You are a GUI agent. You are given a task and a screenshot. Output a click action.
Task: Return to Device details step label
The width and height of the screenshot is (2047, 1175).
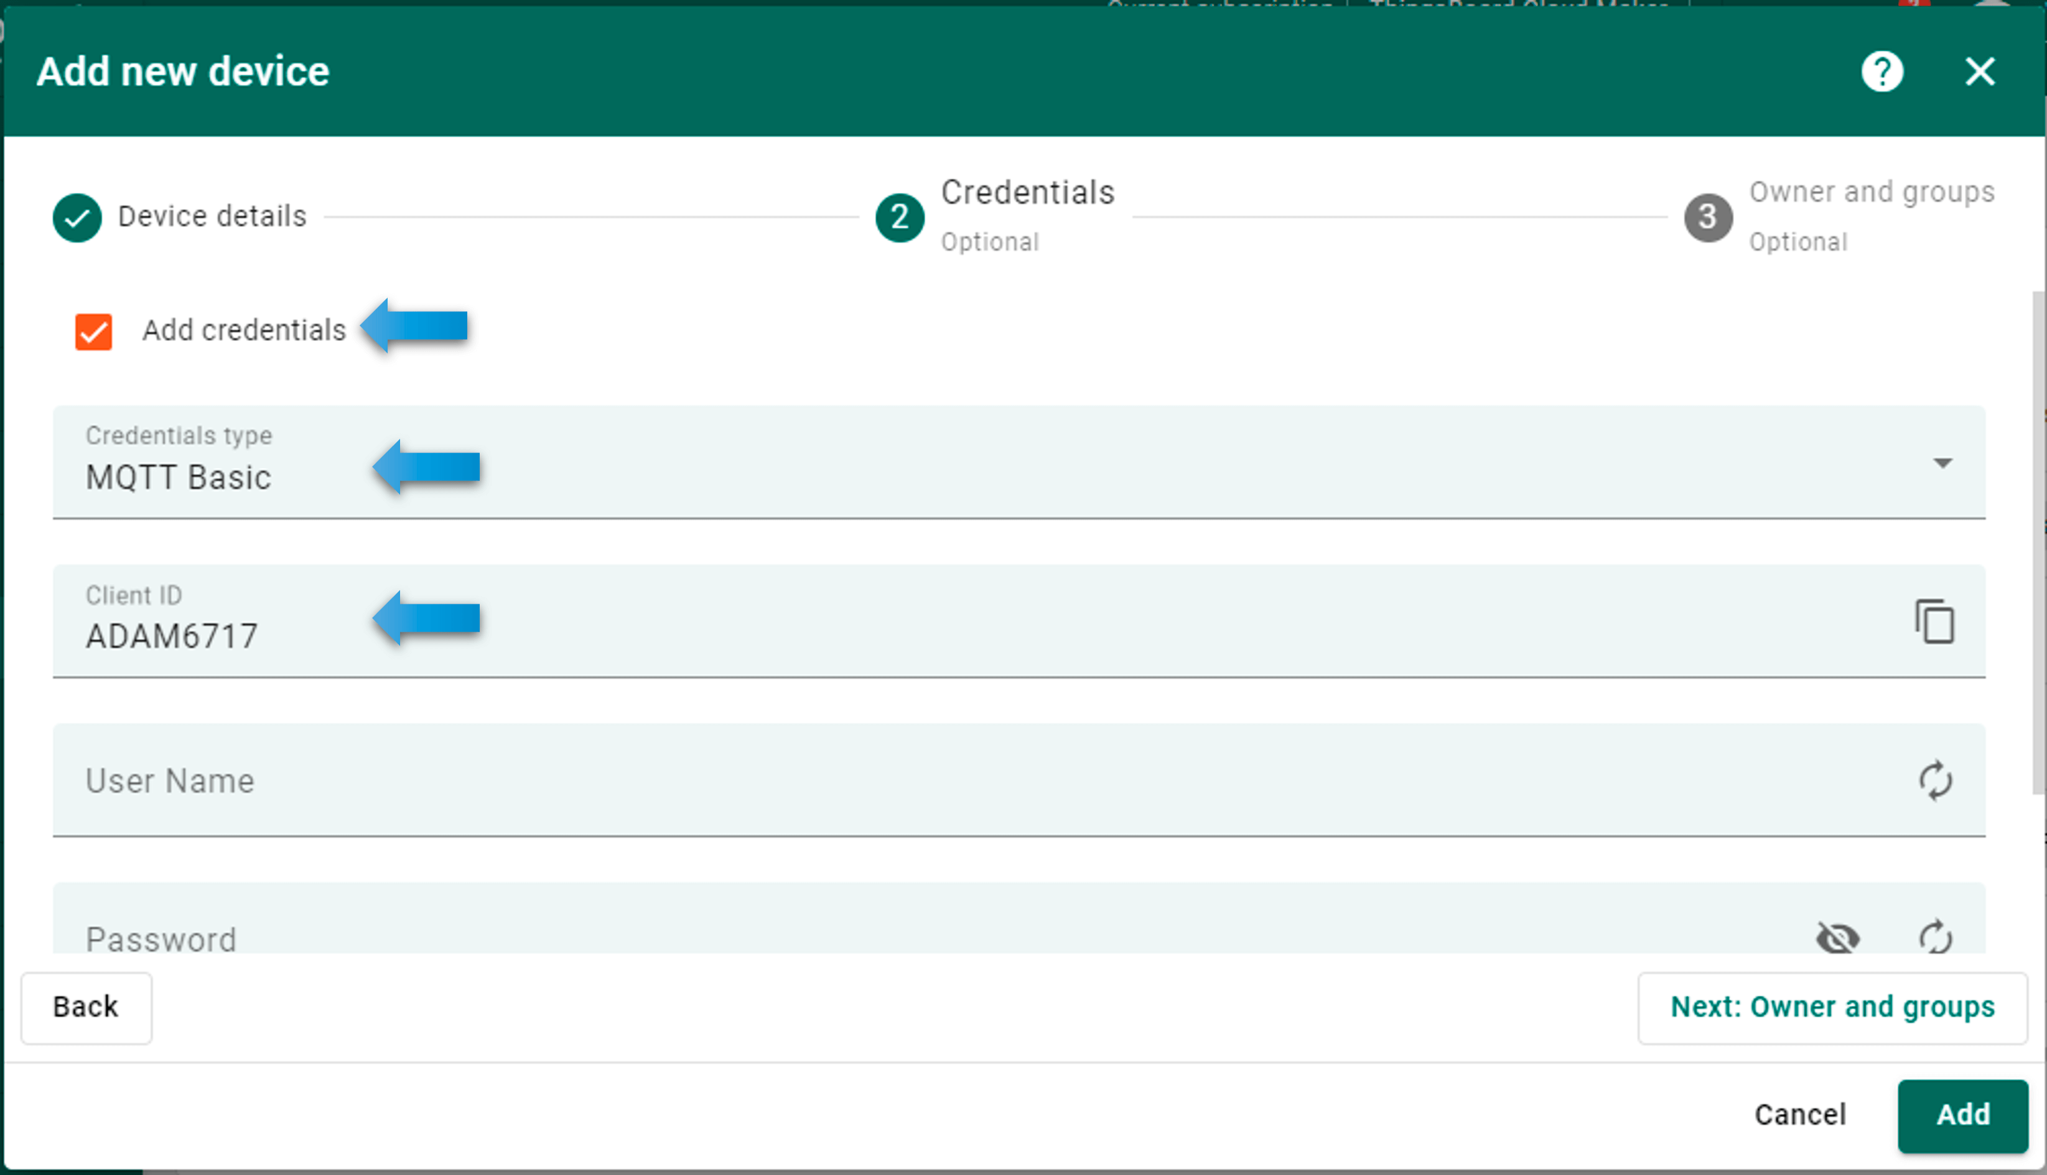point(212,217)
